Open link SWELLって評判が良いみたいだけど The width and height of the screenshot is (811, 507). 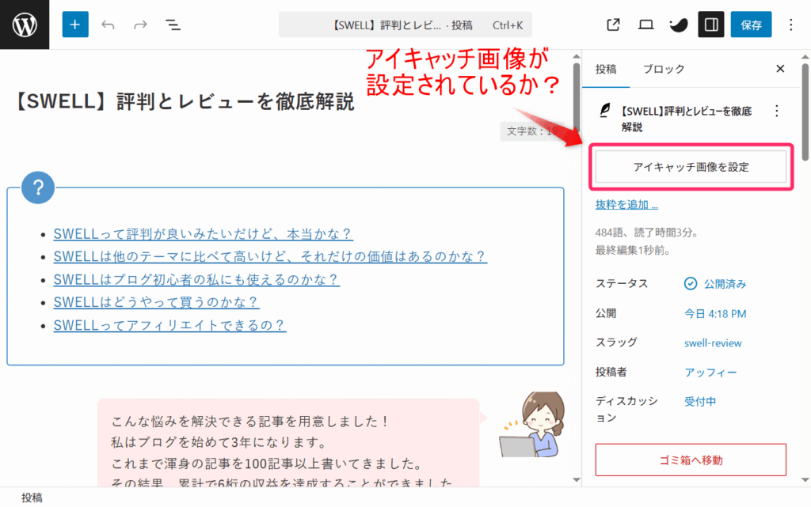point(204,234)
